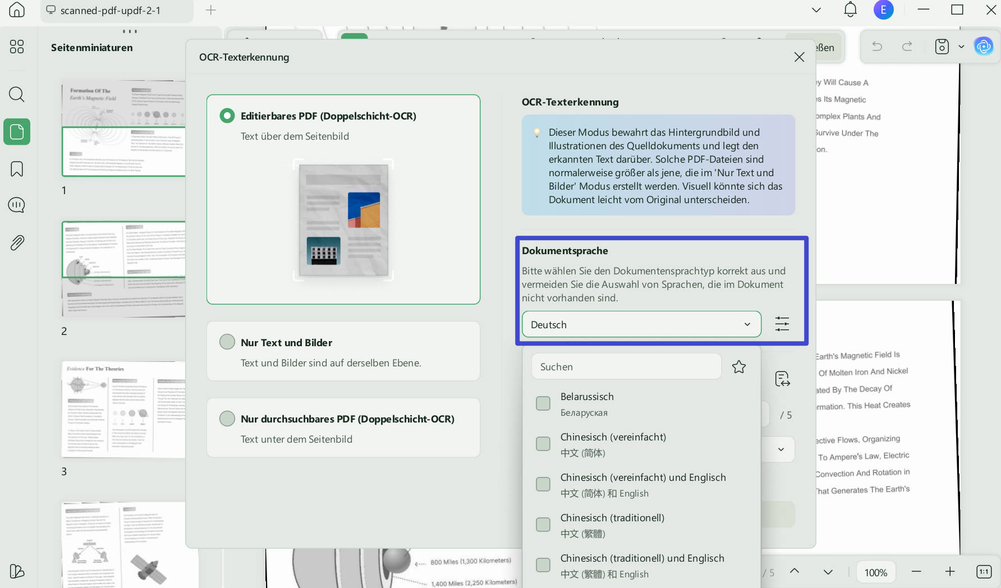Click the document layout preview image
This screenshot has height=588, width=1001.
[343, 220]
